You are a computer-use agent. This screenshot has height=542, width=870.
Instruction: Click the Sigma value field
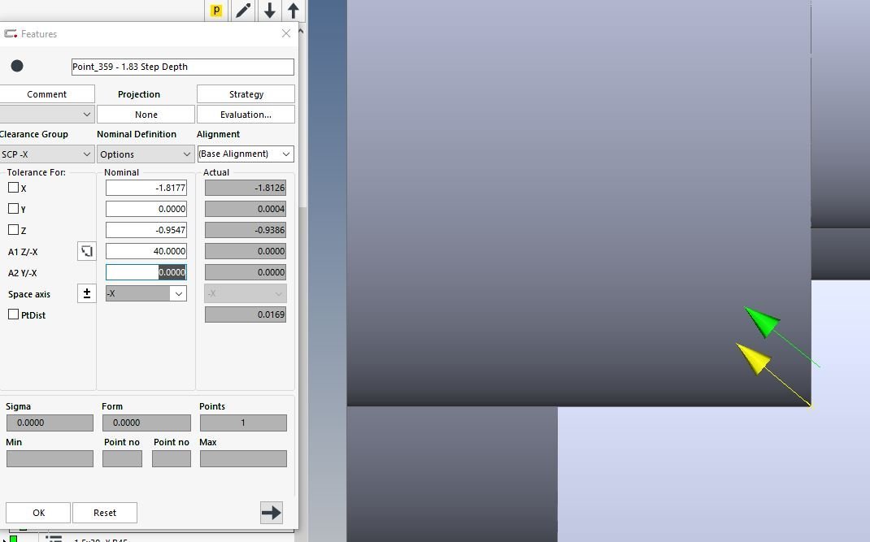[50, 423]
